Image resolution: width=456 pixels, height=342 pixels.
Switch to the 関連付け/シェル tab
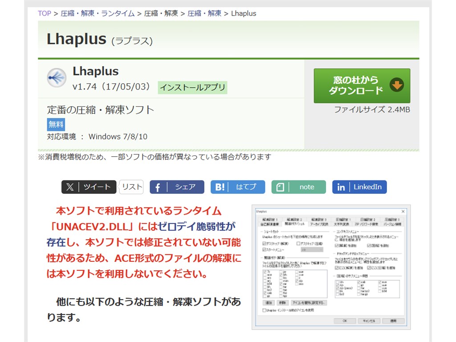[295, 224]
